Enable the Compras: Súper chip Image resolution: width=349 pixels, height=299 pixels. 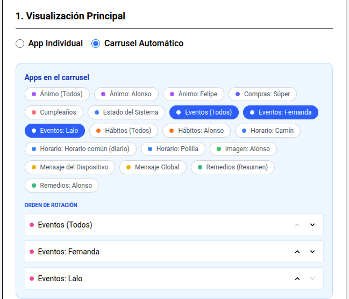pyautogui.click(x=262, y=94)
